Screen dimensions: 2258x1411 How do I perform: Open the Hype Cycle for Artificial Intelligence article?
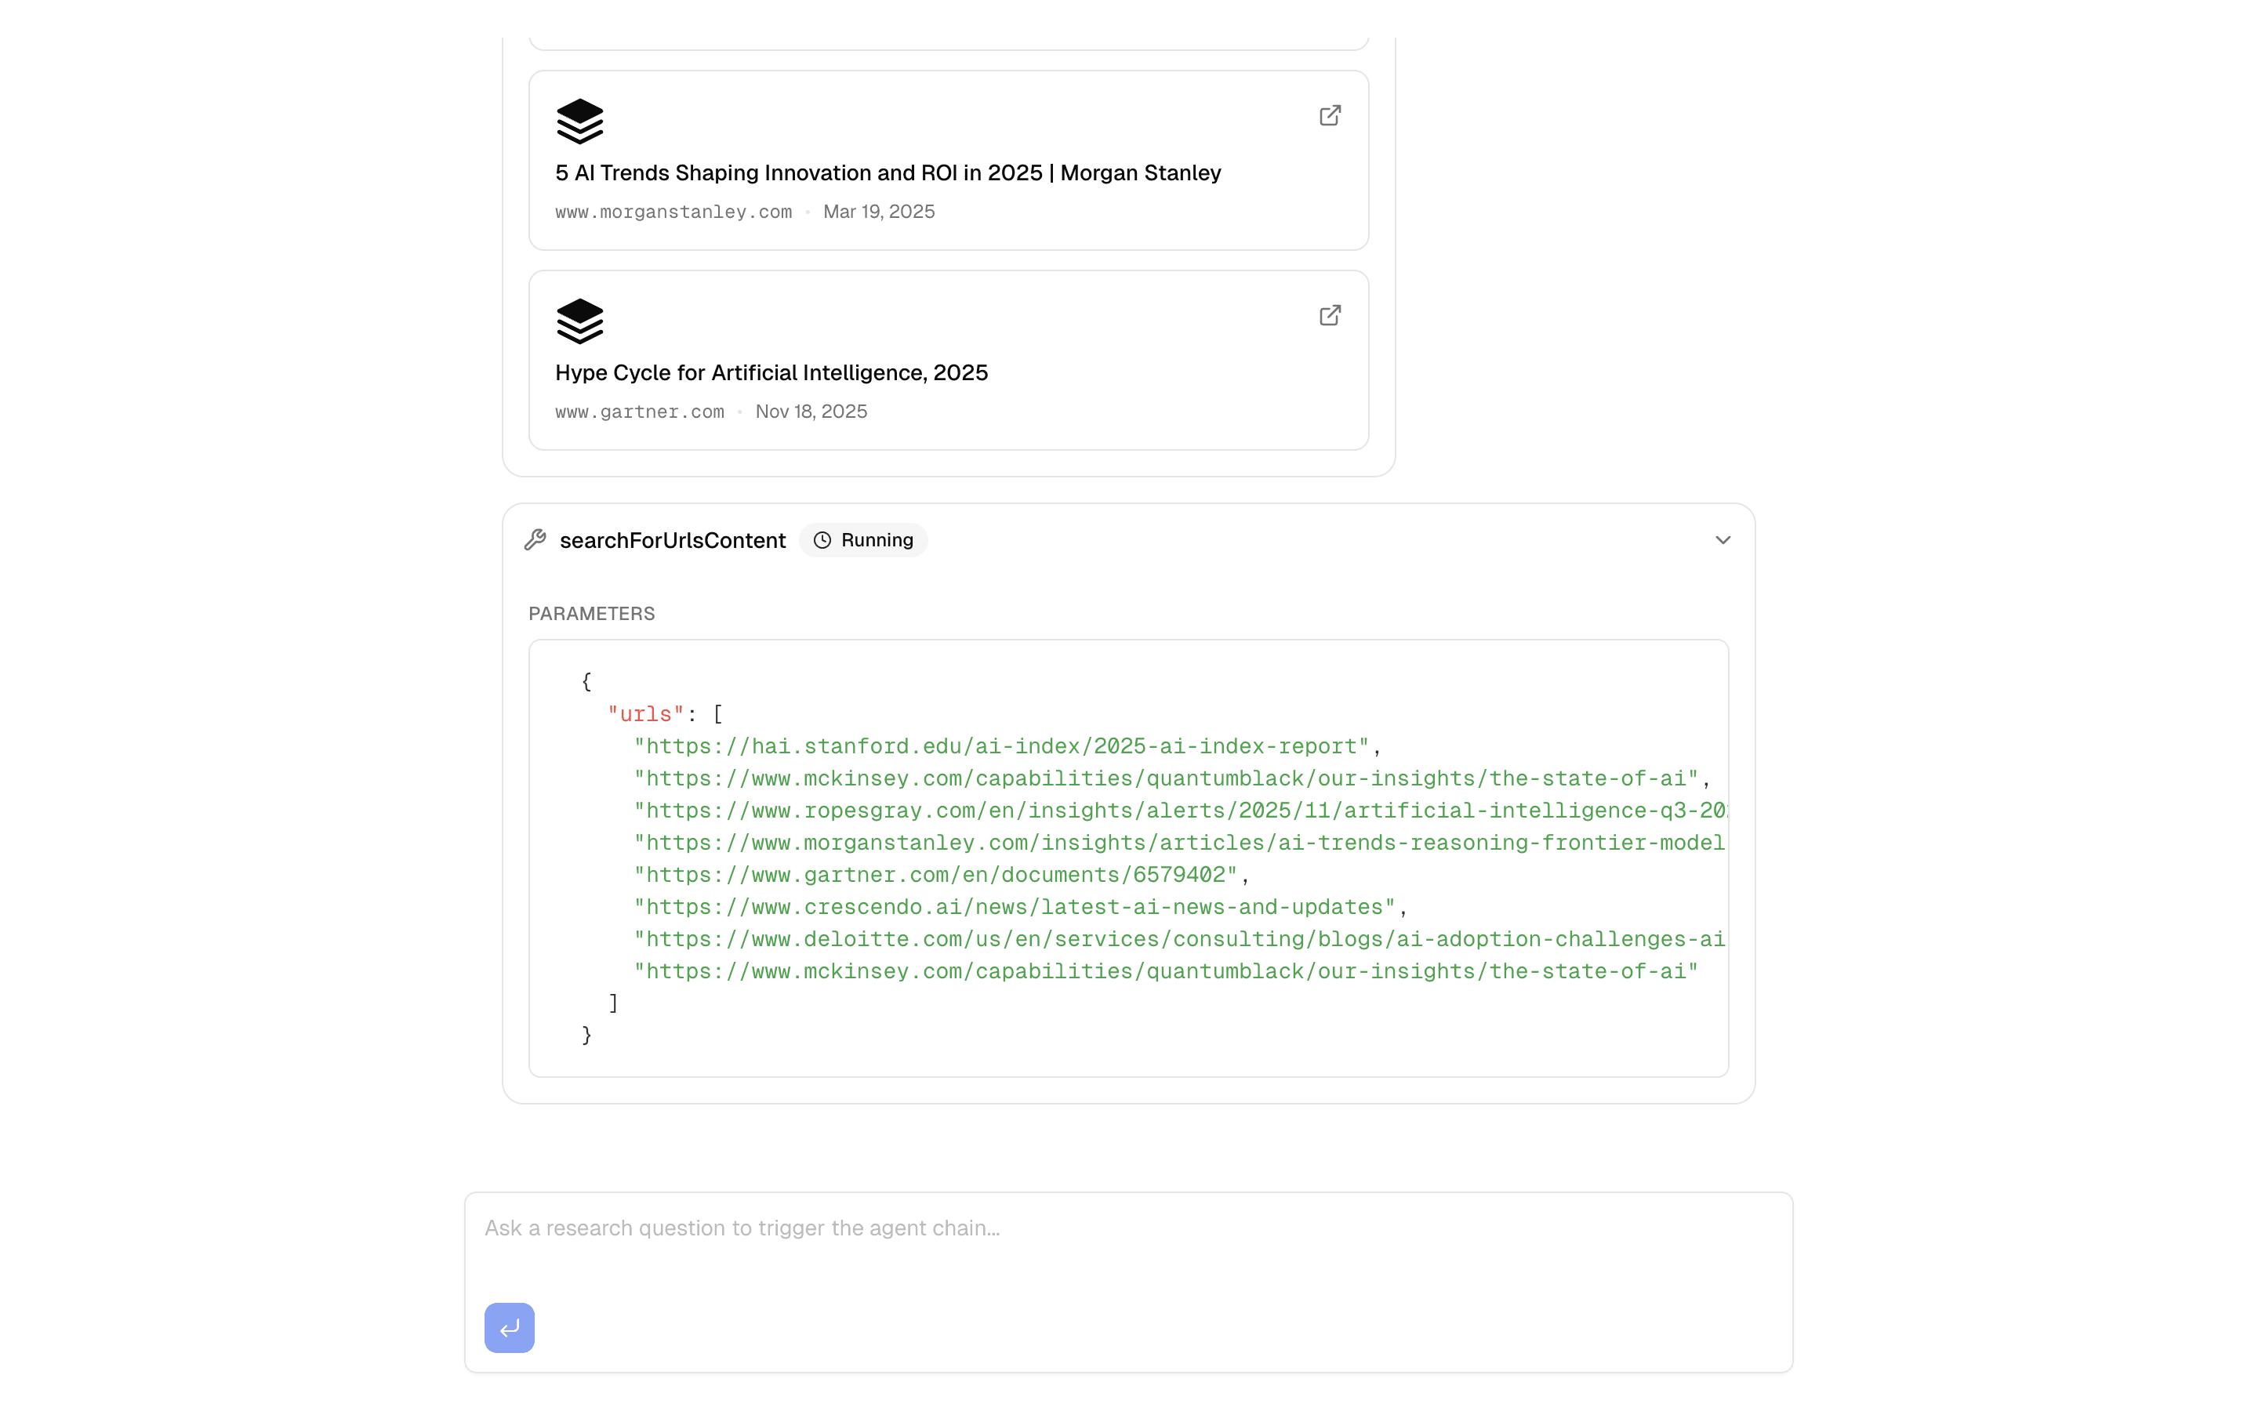(x=771, y=372)
